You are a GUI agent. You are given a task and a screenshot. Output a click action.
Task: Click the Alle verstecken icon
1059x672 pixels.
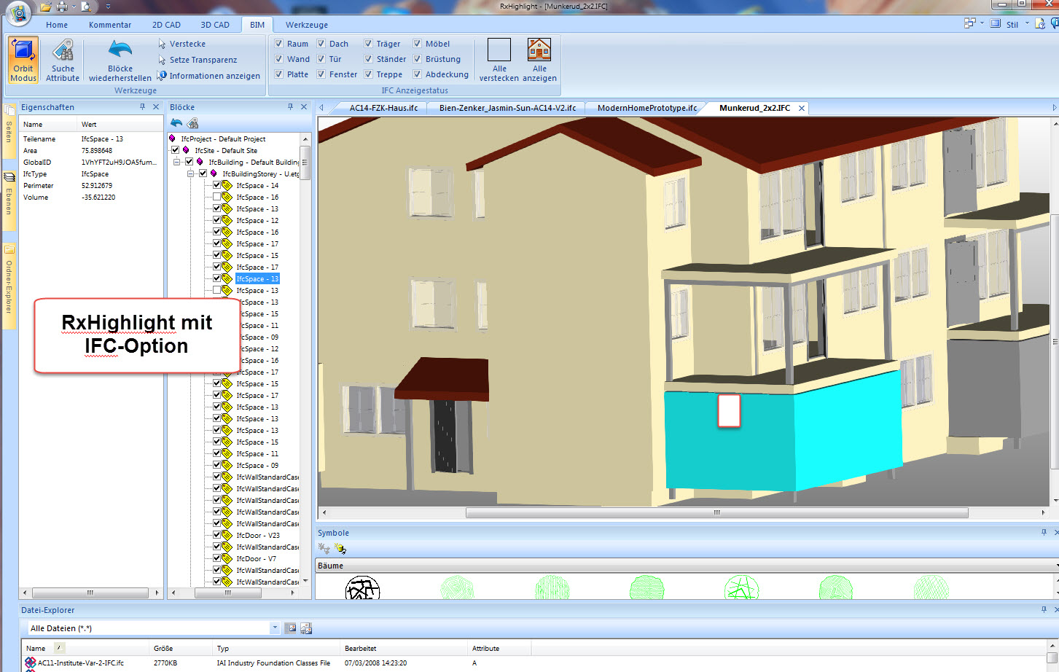[x=499, y=51]
